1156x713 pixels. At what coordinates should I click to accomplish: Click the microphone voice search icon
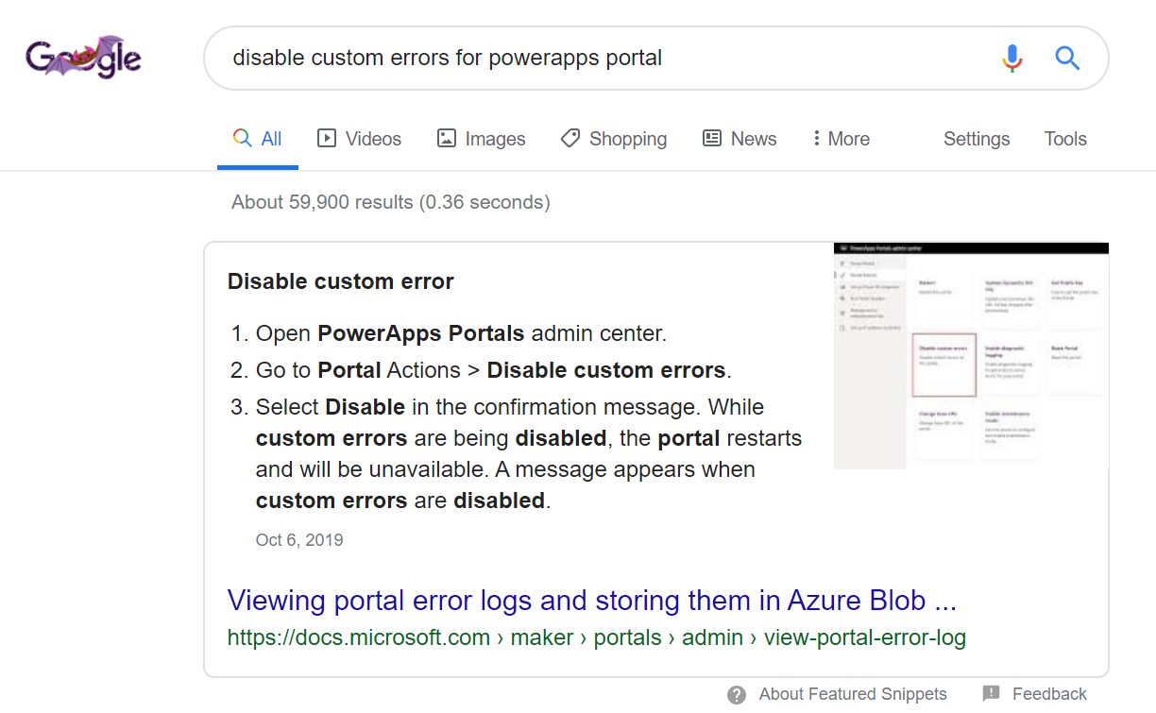[1011, 59]
